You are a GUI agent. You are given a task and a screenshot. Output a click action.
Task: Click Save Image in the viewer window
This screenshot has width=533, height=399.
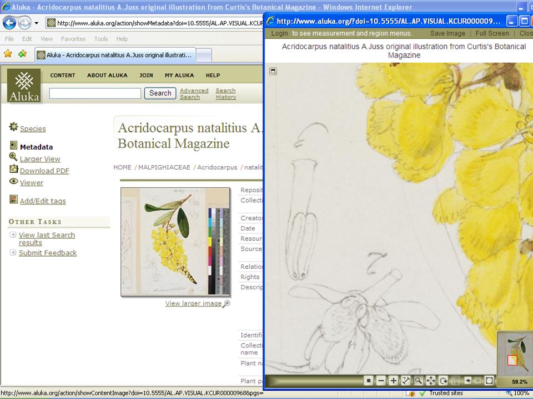coord(447,33)
